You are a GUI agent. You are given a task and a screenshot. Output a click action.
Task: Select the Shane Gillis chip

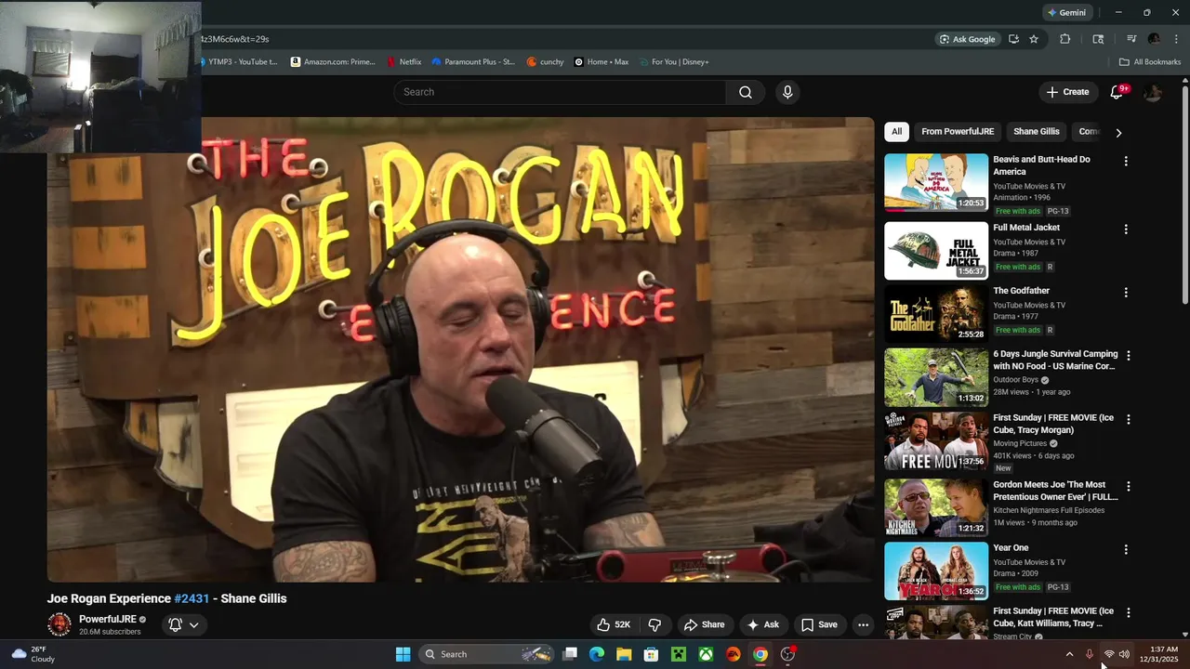[1037, 132]
